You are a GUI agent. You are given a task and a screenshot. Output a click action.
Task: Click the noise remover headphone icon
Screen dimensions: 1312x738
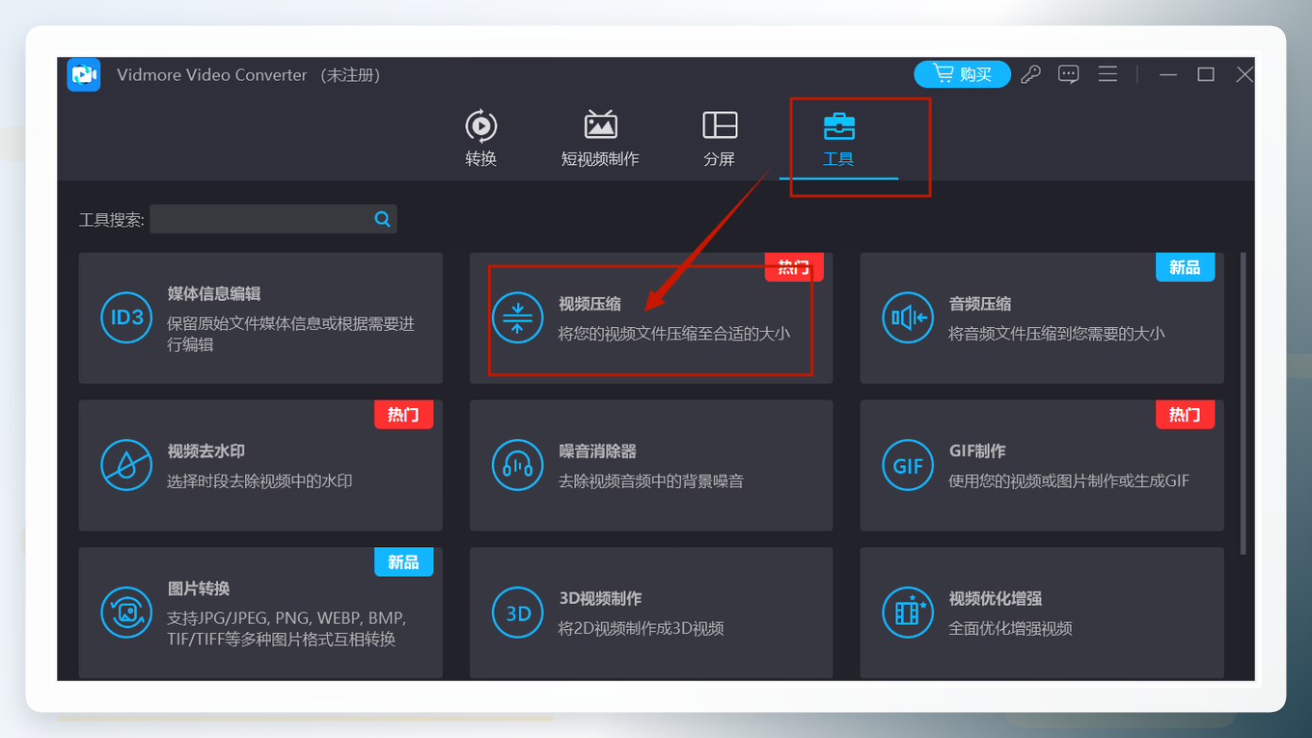[x=518, y=465]
